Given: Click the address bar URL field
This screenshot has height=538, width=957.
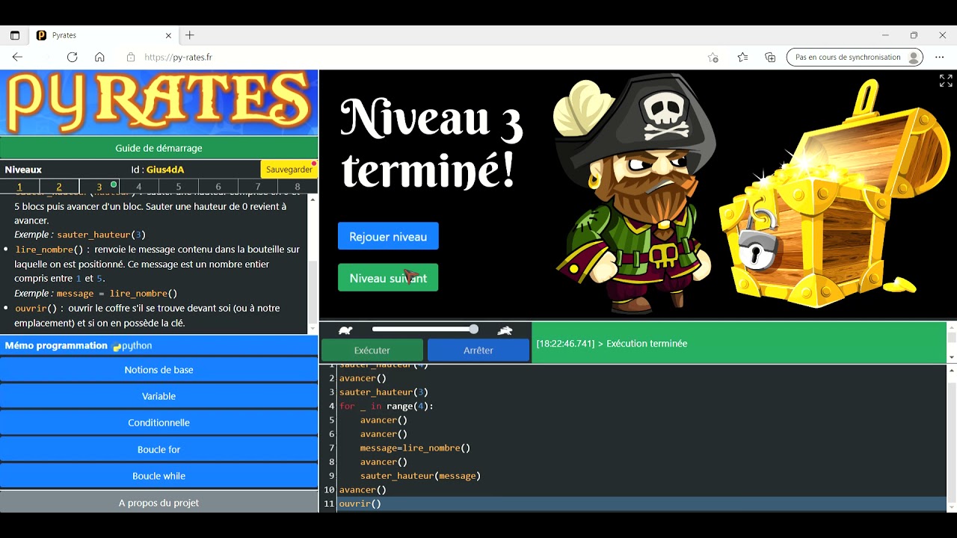Looking at the screenshot, I should pos(411,57).
